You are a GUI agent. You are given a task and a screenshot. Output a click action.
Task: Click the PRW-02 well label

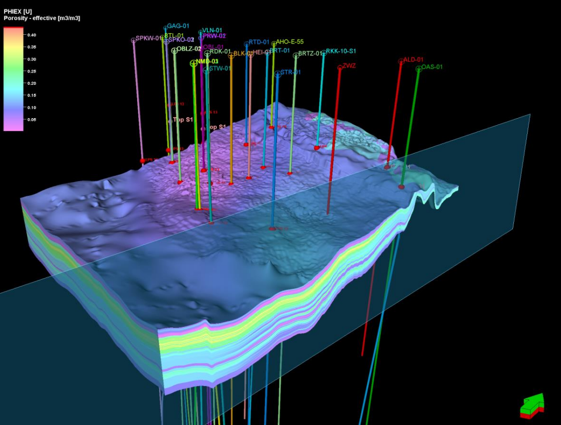(214, 36)
